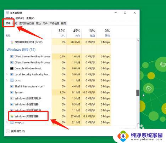Select the System process name

[19, 92]
